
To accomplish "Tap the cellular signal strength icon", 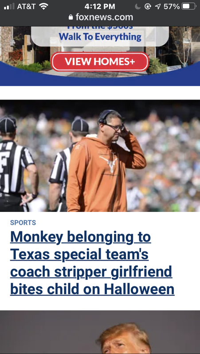I will click(9, 6).
